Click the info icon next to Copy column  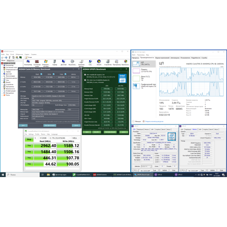(65, 74)
